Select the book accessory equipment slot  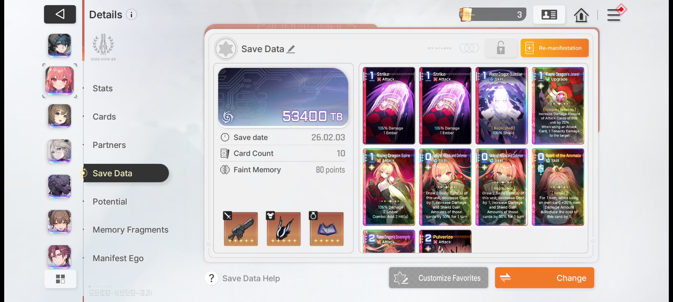[x=326, y=229]
